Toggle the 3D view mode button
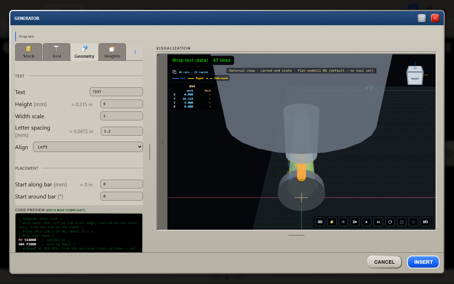The width and height of the screenshot is (454, 284). click(320, 222)
